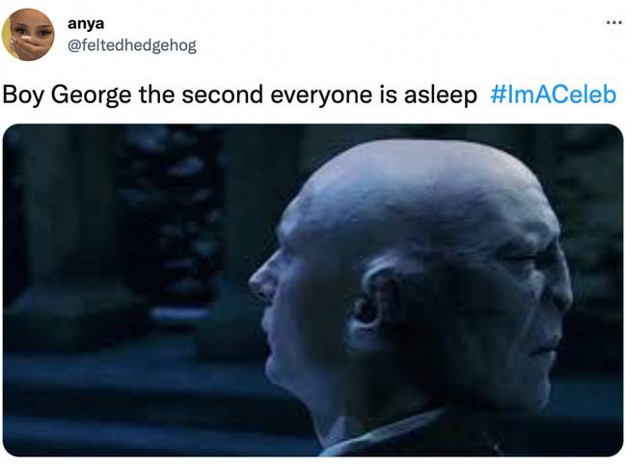The width and height of the screenshot is (625, 464).
Task: Click the word 'second' in the tweet
Action: pyautogui.click(x=223, y=95)
